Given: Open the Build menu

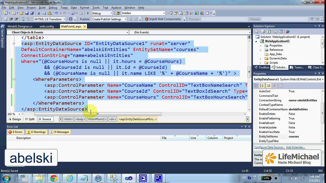Looking at the screenshot, I should (42, 8).
